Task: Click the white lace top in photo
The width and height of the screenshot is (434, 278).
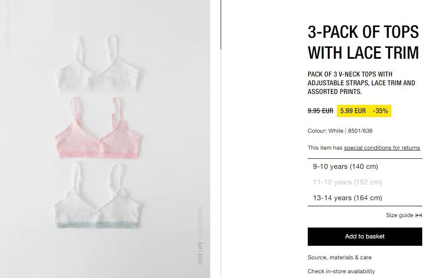Action: 98,64
